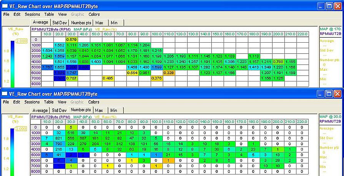
Task: Open the Colors menu in bottom window
Action: (94, 102)
